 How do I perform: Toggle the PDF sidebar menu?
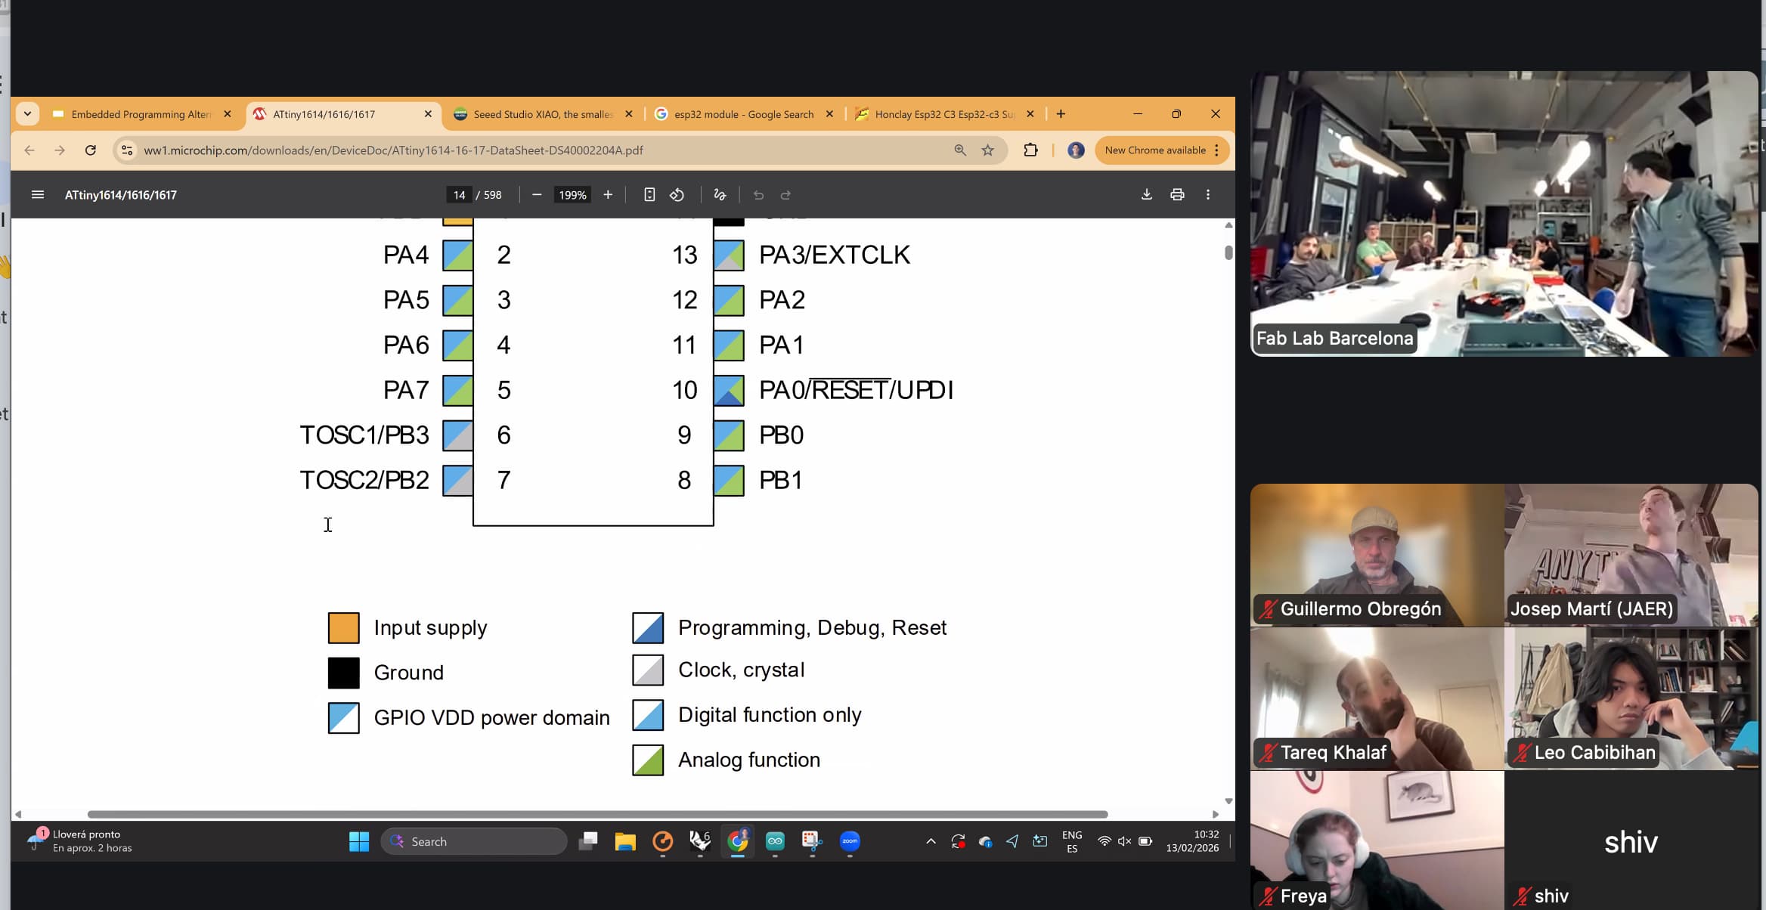tap(38, 195)
